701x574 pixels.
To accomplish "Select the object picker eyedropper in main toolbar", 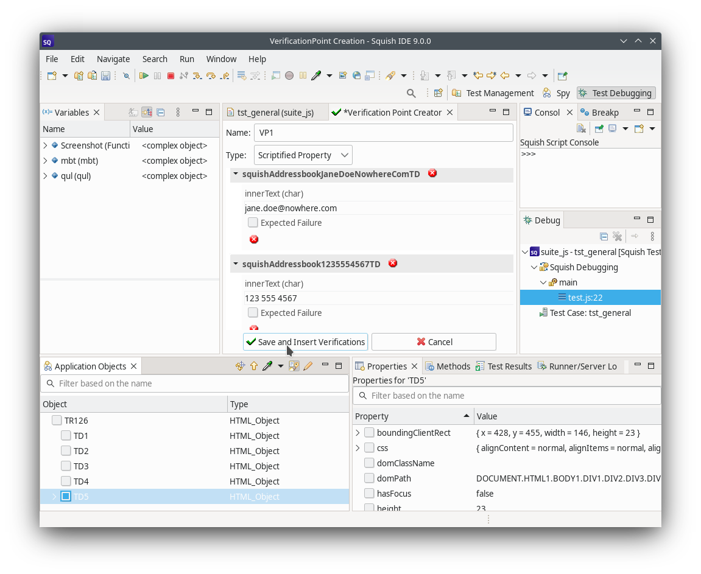I will (x=316, y=75).
